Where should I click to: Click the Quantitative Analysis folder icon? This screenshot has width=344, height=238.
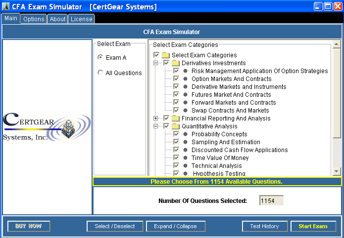click(176, 126)
